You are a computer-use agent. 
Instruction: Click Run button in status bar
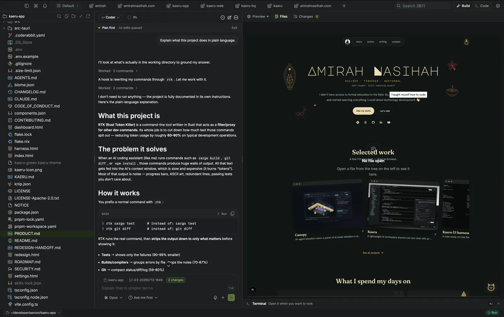tap(492, 313)
